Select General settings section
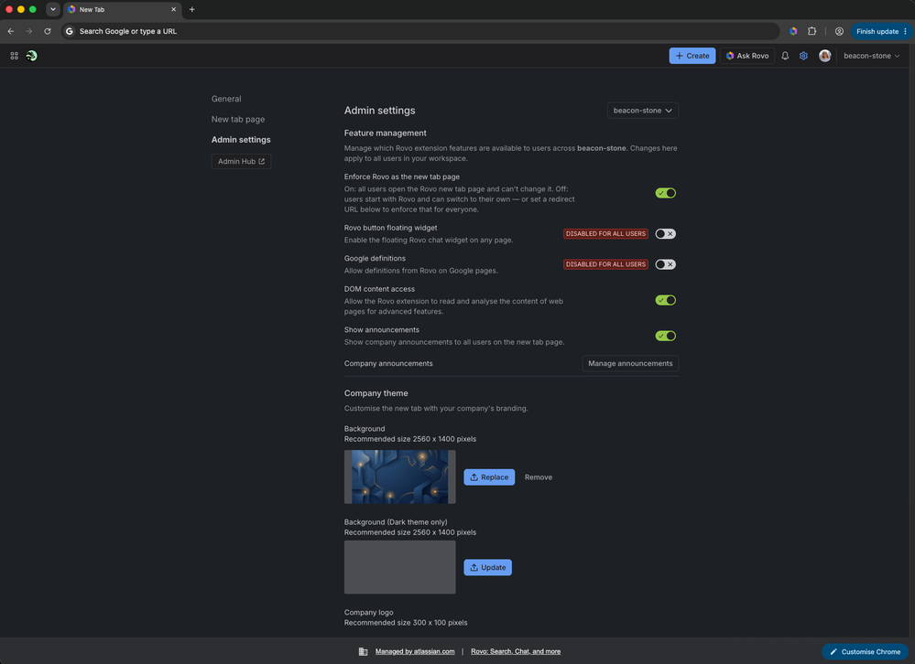This screenshot has height=664, width=915. click(226, 99)
